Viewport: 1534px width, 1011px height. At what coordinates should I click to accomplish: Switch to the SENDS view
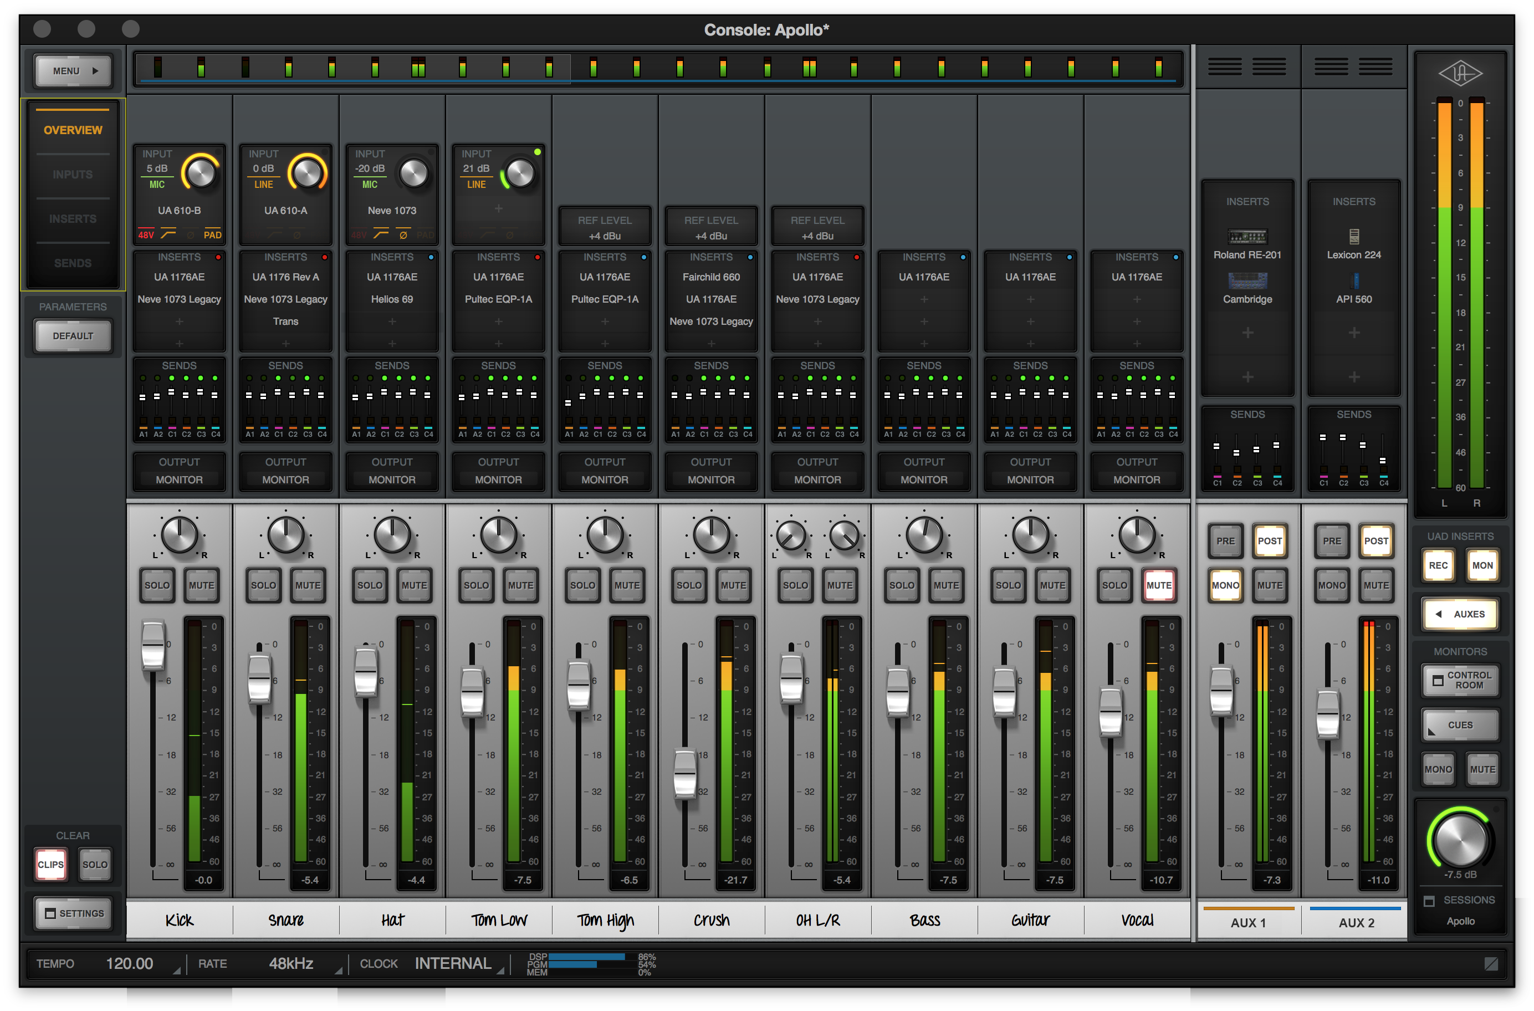point(73,263)
